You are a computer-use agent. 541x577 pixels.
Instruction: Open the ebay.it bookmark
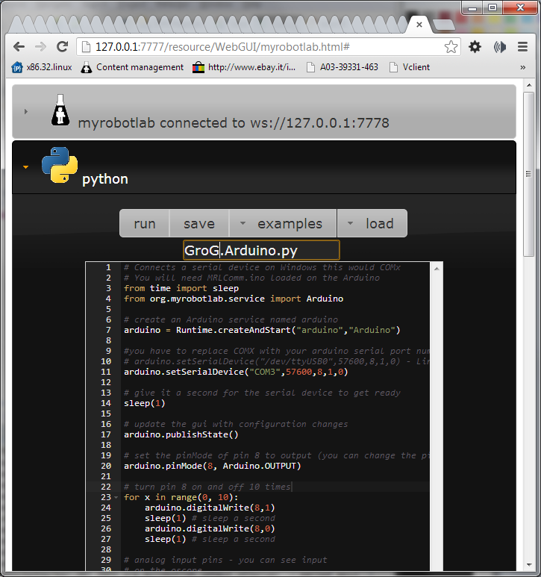pos(244,67)
